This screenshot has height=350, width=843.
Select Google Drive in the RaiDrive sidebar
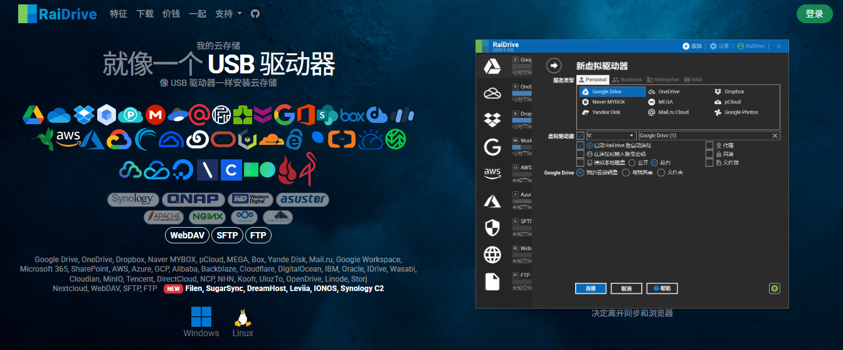click(x=492, y=66)
